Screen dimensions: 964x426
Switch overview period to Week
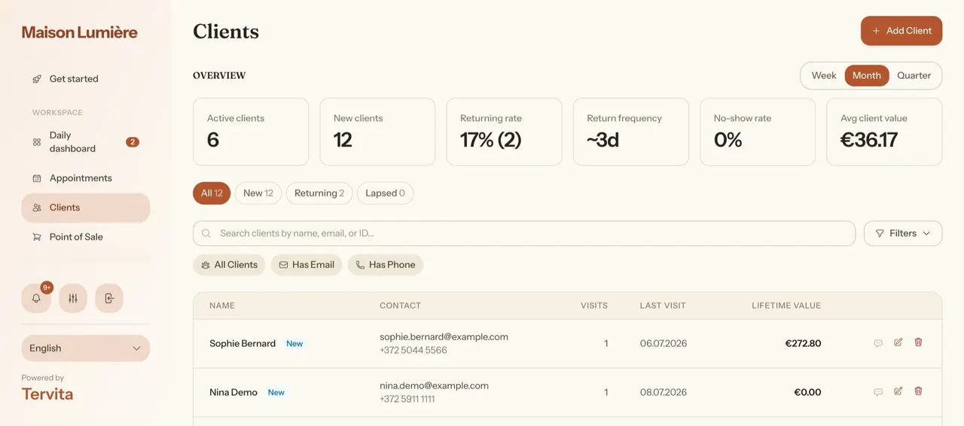click(824, 75)
